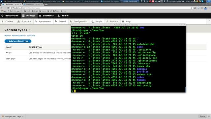Screen dimensions: 211x119
Task: Open the system clock in the panel
Action: [189, 1]
